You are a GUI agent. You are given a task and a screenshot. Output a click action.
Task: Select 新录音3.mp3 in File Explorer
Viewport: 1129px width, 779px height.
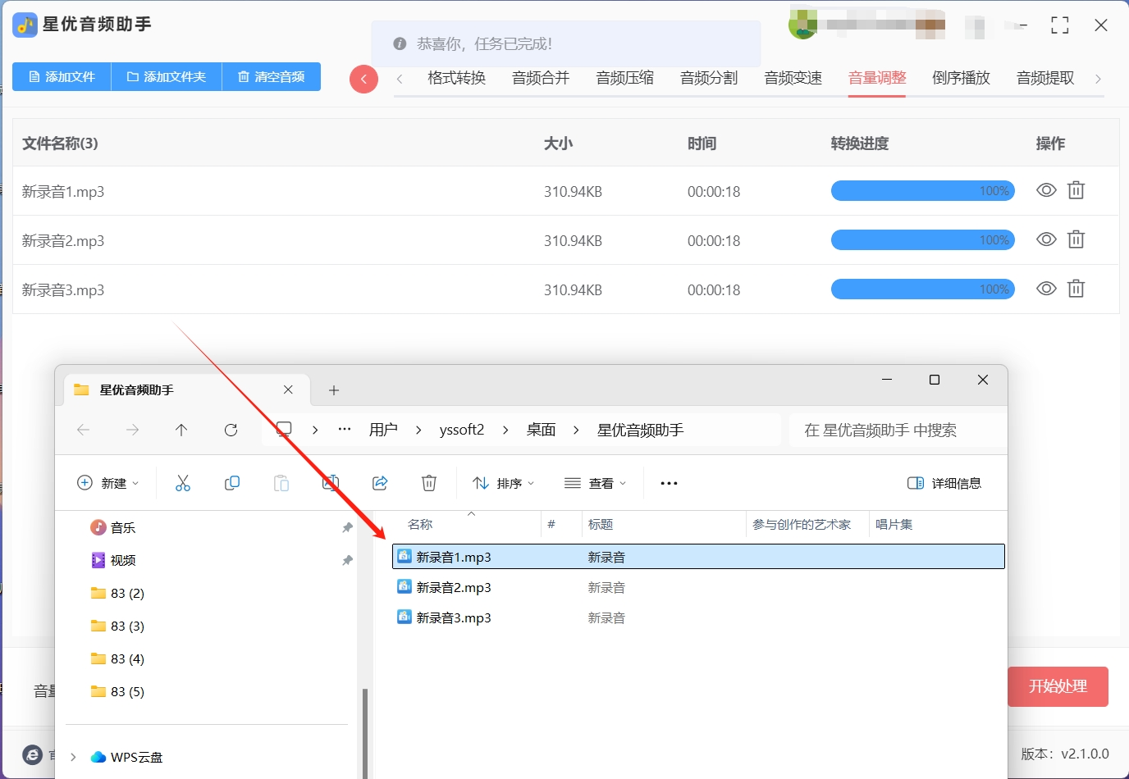(698, 617)
